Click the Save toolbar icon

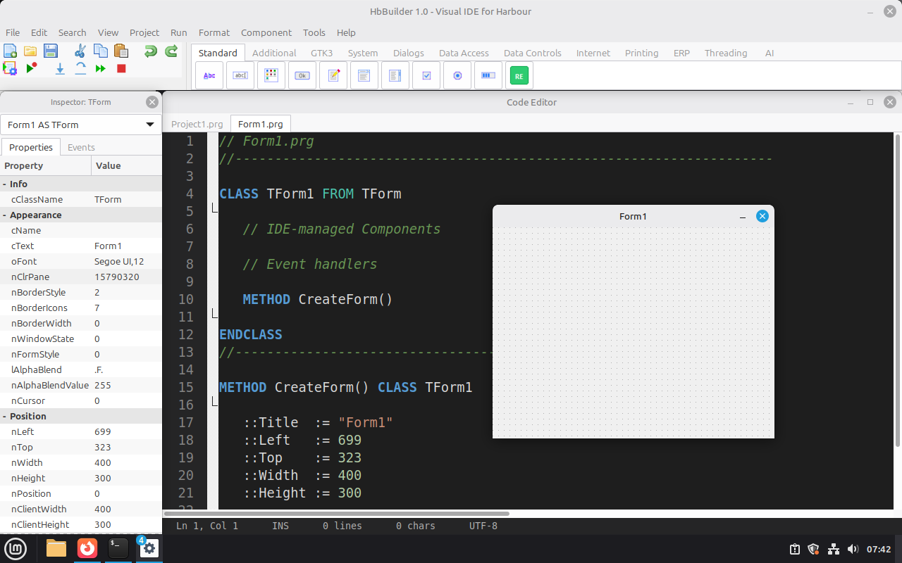pos(50,51)
